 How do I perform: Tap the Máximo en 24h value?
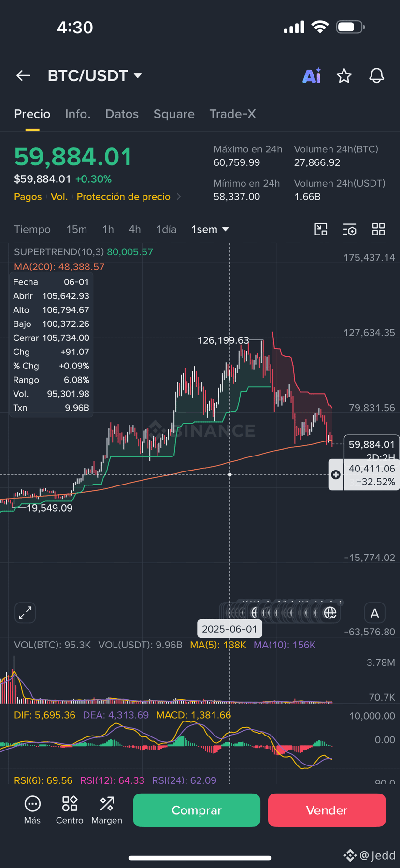pos(237,163)
